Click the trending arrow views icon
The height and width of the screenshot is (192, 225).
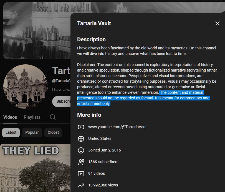click(81, 185)
